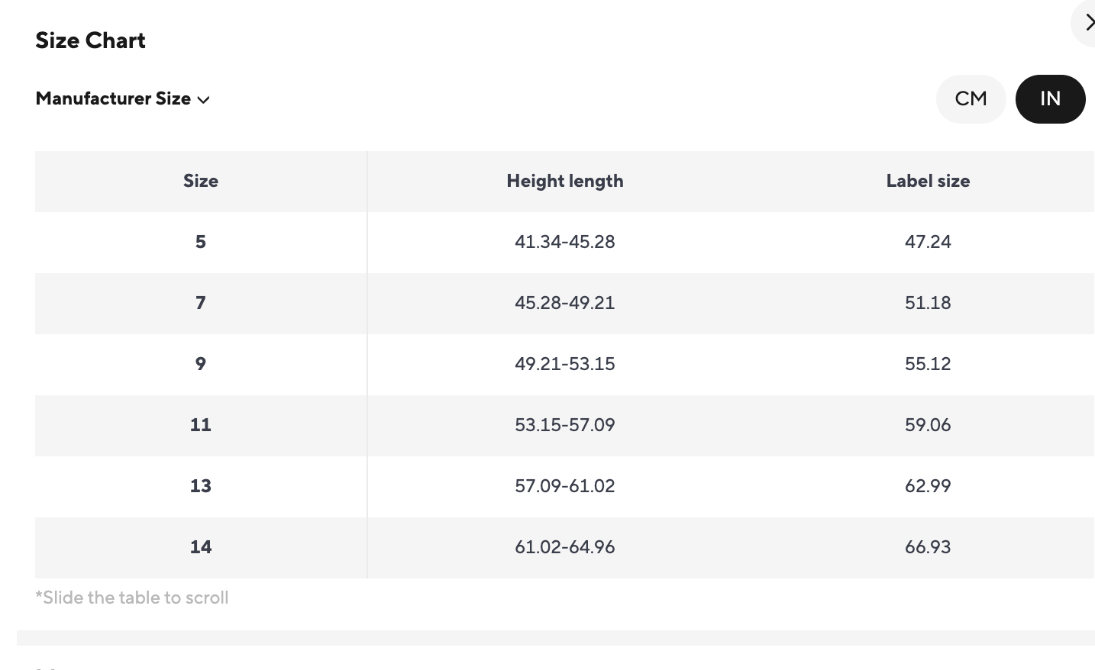The height and width of the screenshot is (670, 1095).
Task: Click the "Slide the table to scroll" note
Action: [132, 598]
